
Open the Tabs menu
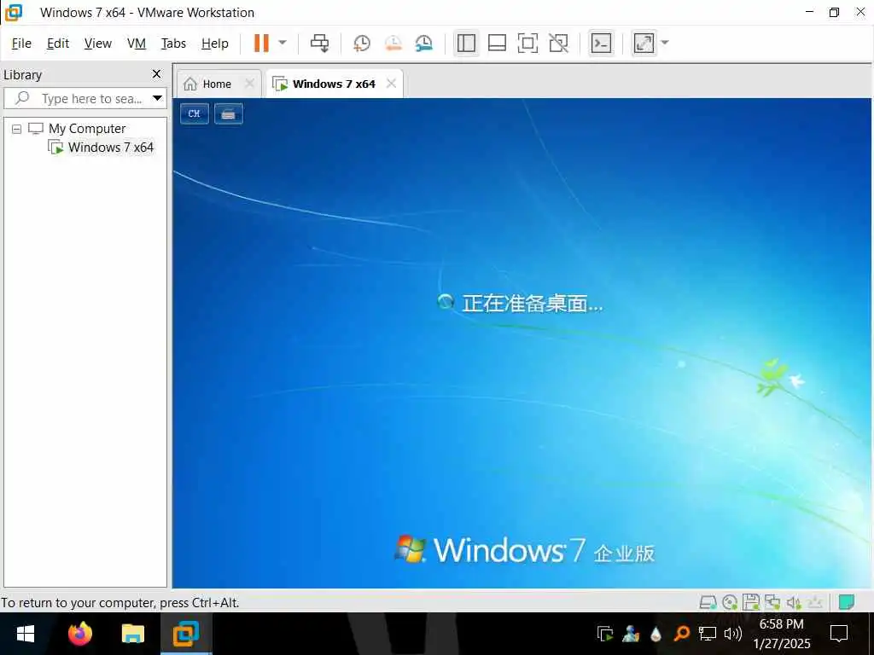pyautogui.click(x=173, y=43)
